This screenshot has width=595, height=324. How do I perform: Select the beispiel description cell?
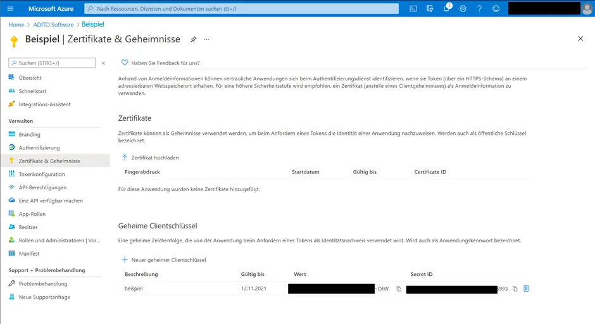134,289
